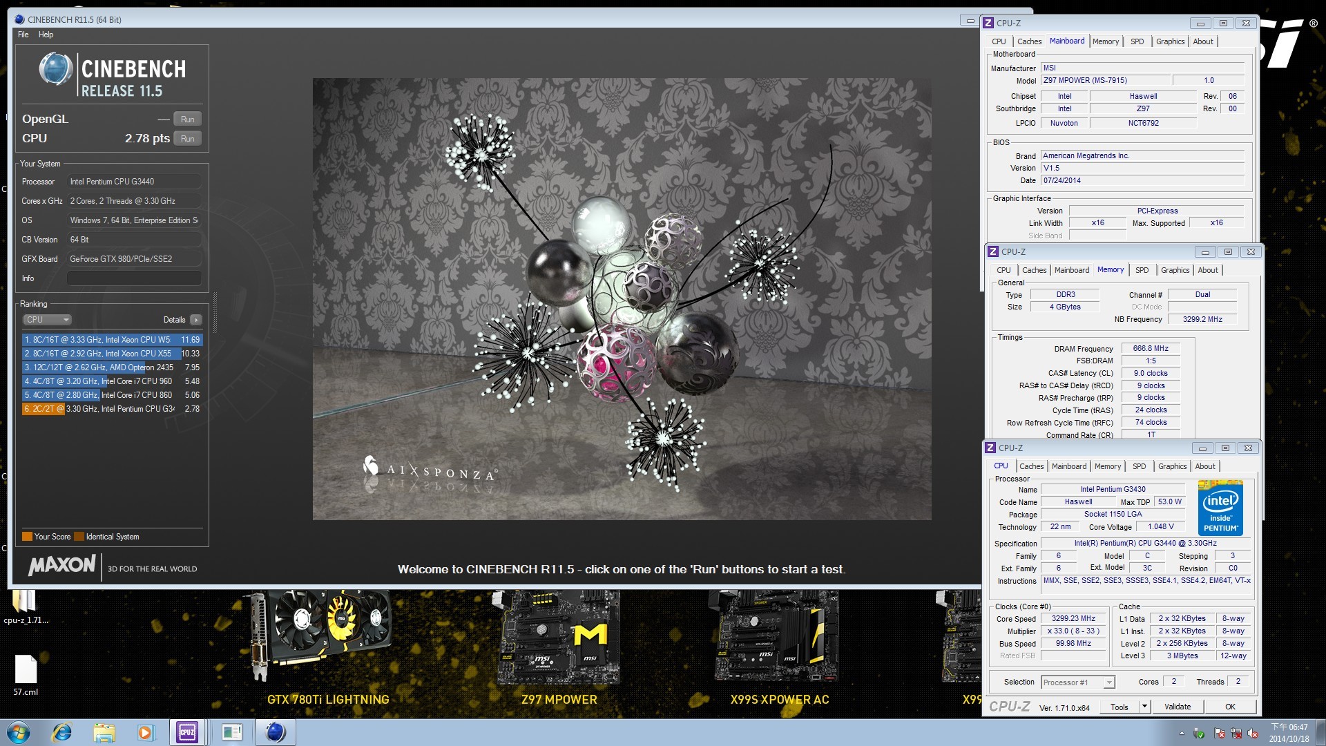This screenshot has height=746, width=1326.
Task: Click the panel splitter grip beside Ranking
Action: coord(215,312)
